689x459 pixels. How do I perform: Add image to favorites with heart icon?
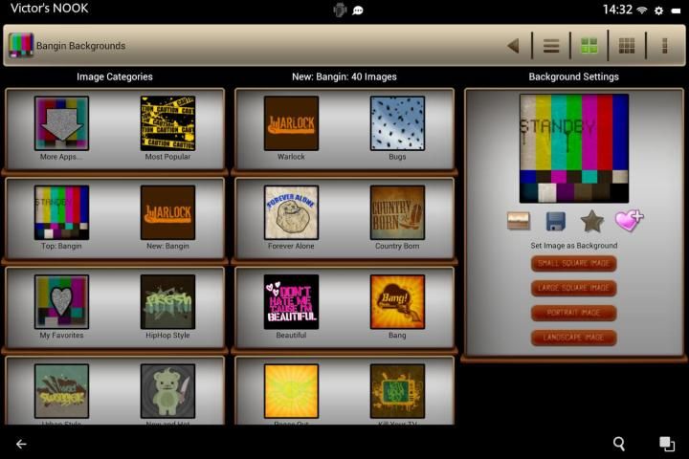pos(628,221)
